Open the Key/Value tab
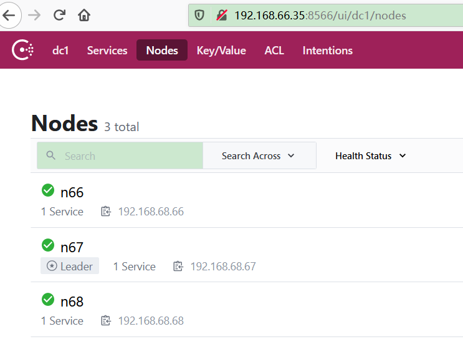This screenshot has height=339, width=463. click(221, 51)
